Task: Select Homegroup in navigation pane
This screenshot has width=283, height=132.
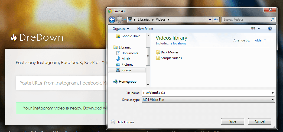Action: (125, 82)
